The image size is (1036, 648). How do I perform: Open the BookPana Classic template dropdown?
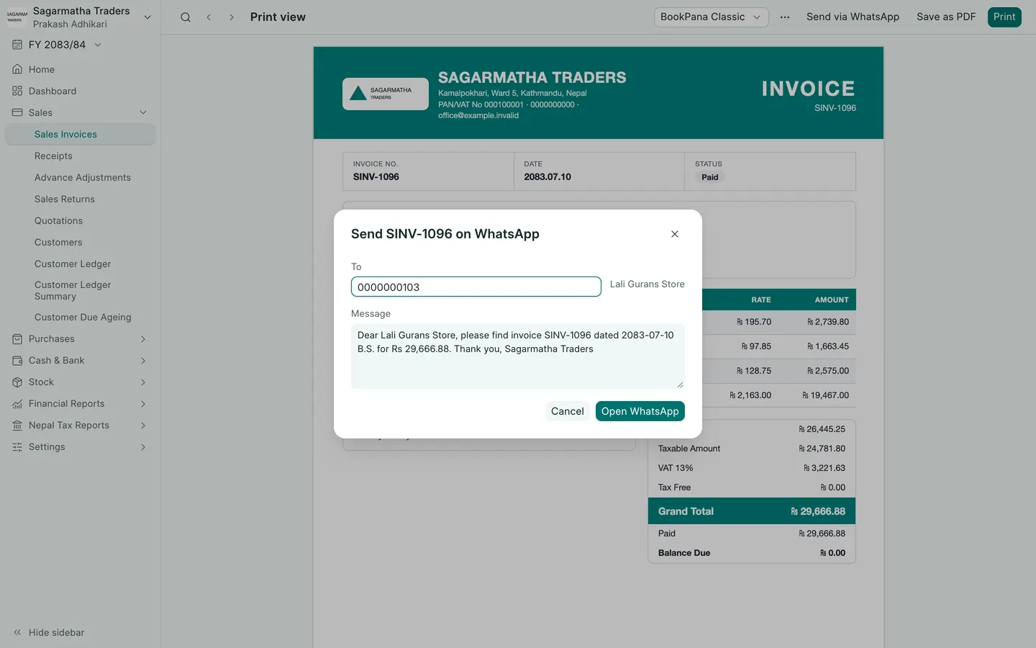711,17
